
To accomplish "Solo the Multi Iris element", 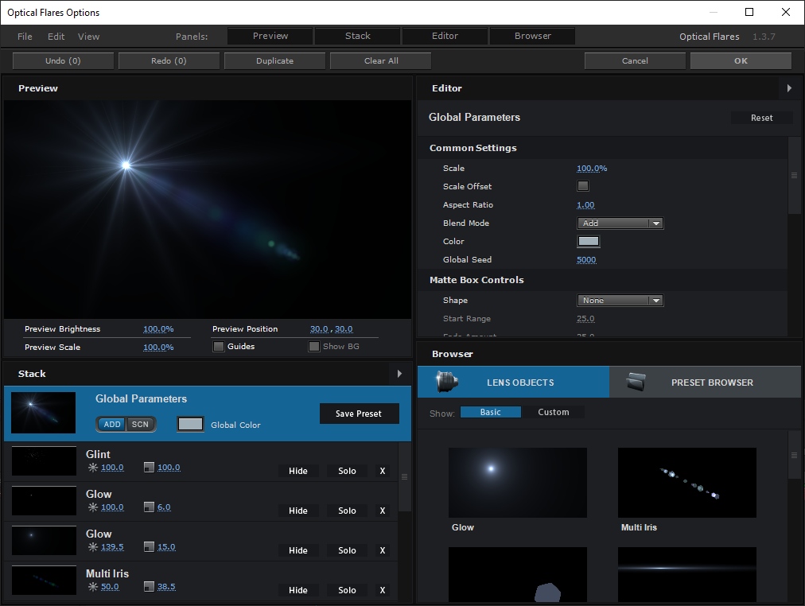I will click(347, 590).
